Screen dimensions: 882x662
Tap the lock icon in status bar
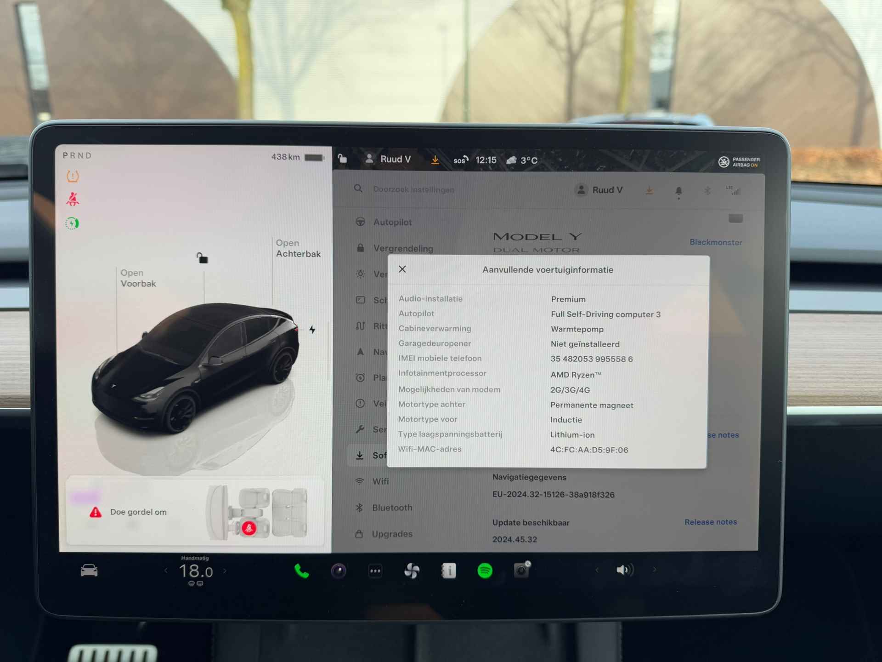click(342, 159)
